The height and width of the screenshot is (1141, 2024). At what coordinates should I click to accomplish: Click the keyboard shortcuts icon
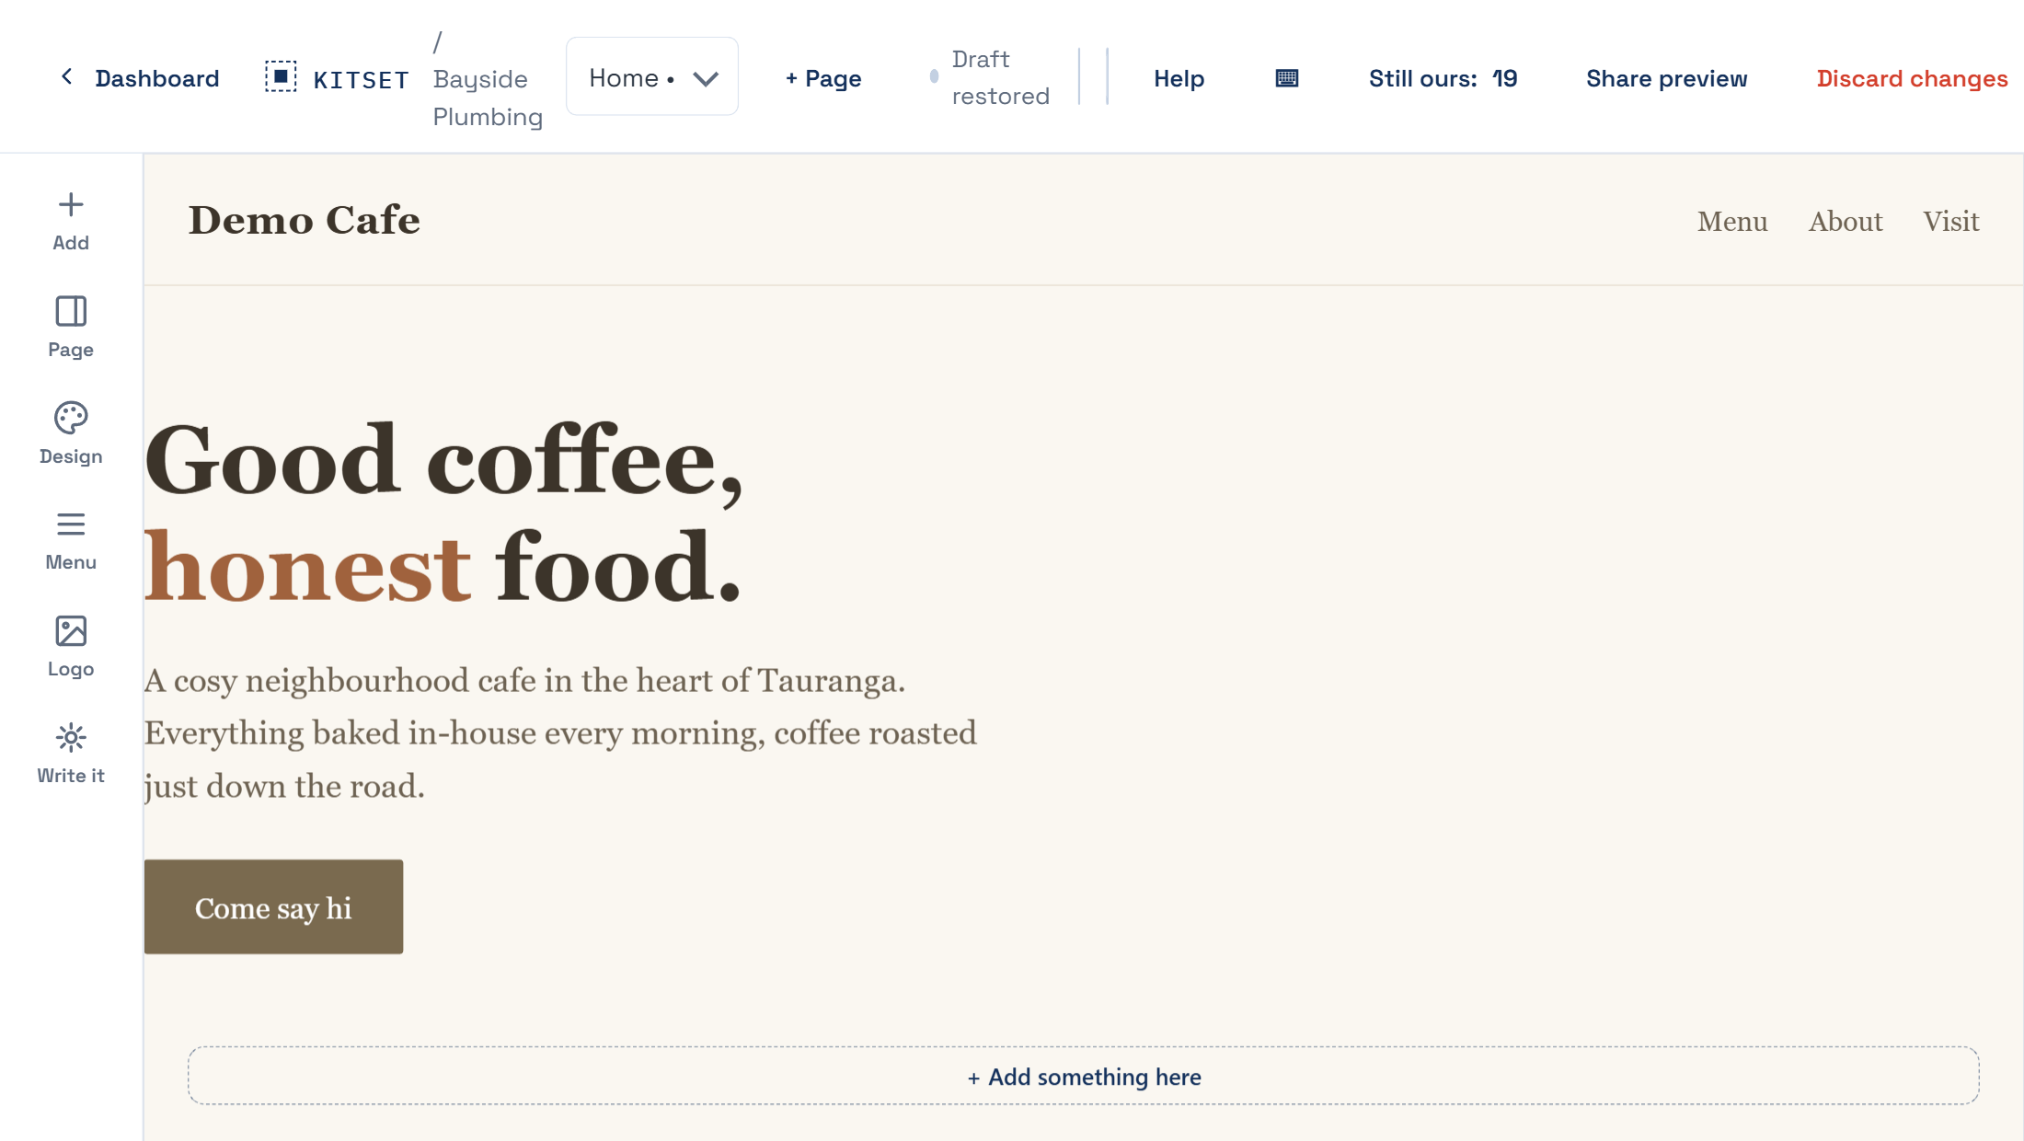point(1287,78)
